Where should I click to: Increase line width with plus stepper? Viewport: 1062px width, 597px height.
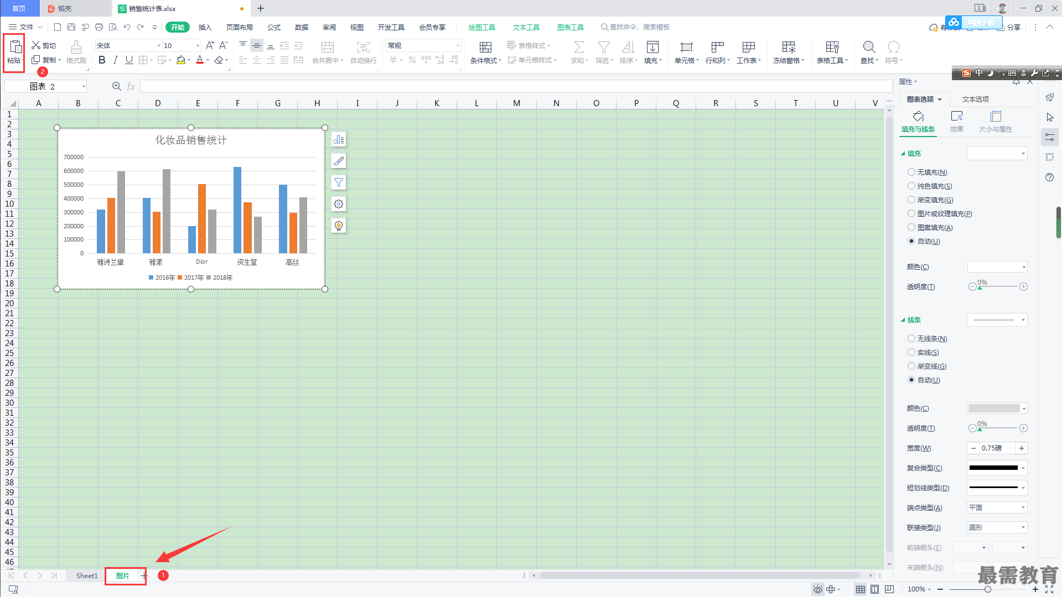[x=1022, y=448]
